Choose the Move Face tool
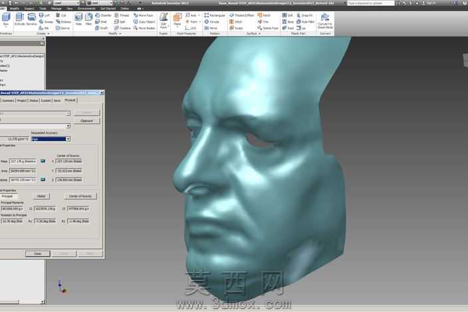 click(x=144, y=15)
